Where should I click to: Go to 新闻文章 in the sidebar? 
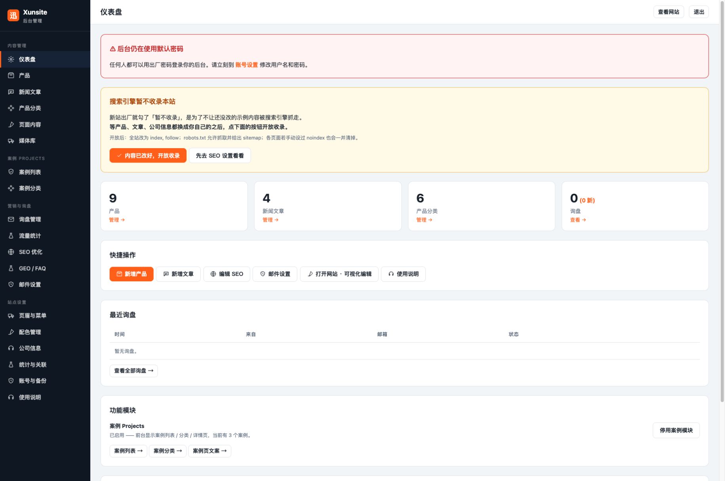tap(45, 92)
